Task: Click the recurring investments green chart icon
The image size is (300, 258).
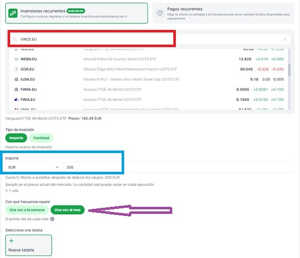Action: [13, 13]
